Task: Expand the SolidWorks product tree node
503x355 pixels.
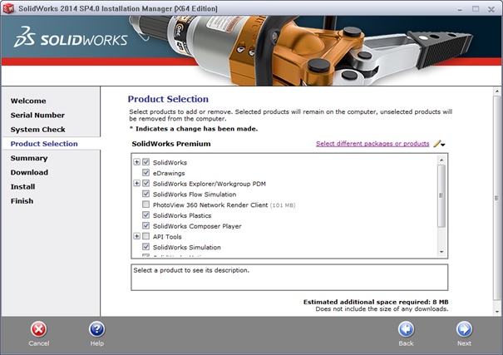Action: (x=137, y=162)
